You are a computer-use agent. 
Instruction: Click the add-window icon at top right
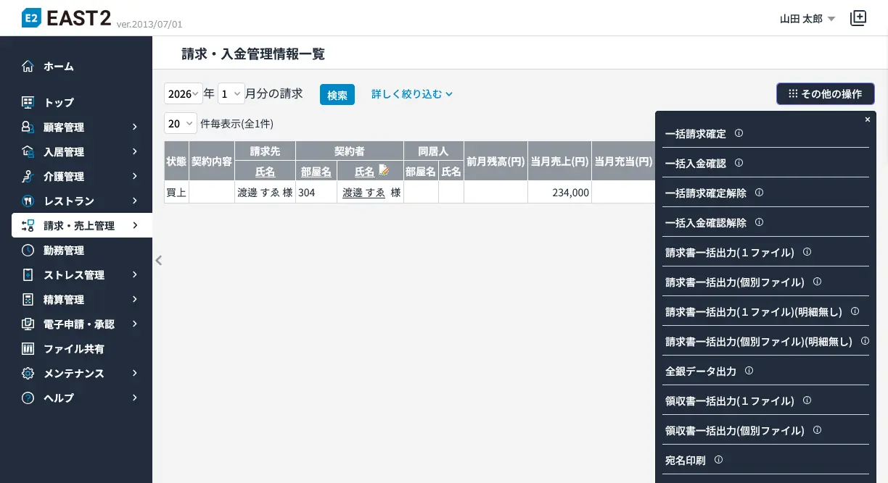(858, 19)
